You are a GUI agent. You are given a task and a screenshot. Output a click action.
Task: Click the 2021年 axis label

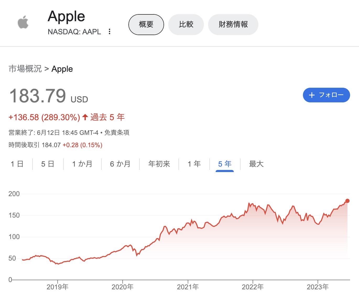[x=188, y=287]
